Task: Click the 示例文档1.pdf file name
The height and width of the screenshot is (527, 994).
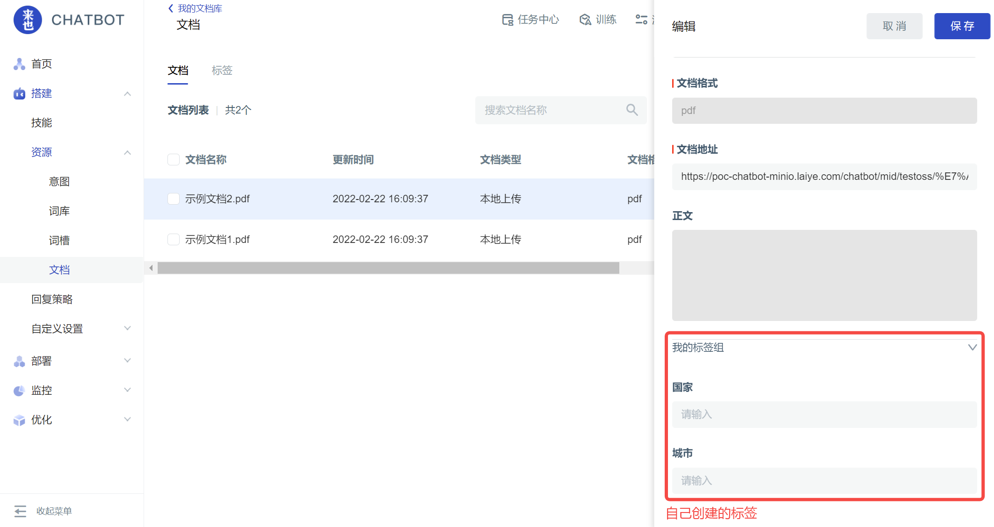Action: pyautogui.click(x=218, y=240)
